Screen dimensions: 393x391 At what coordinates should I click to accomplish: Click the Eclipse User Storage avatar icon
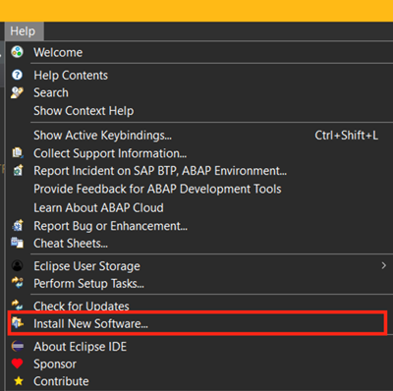[17, 265]
